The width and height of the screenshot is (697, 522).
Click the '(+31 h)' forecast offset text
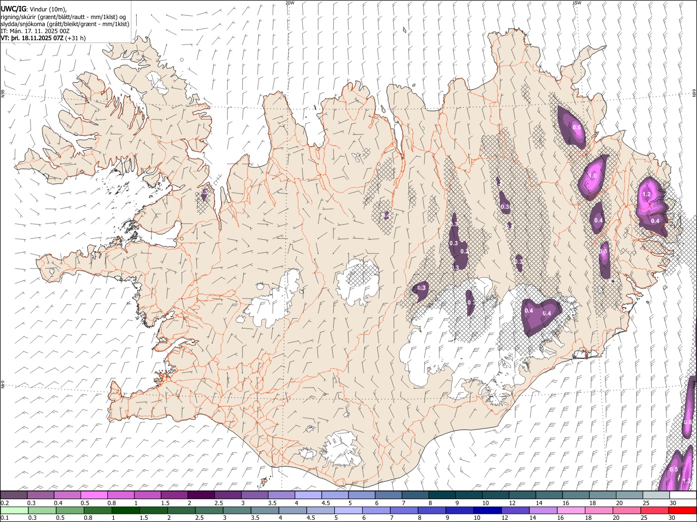pyautogui.click(x=75, y=38)
